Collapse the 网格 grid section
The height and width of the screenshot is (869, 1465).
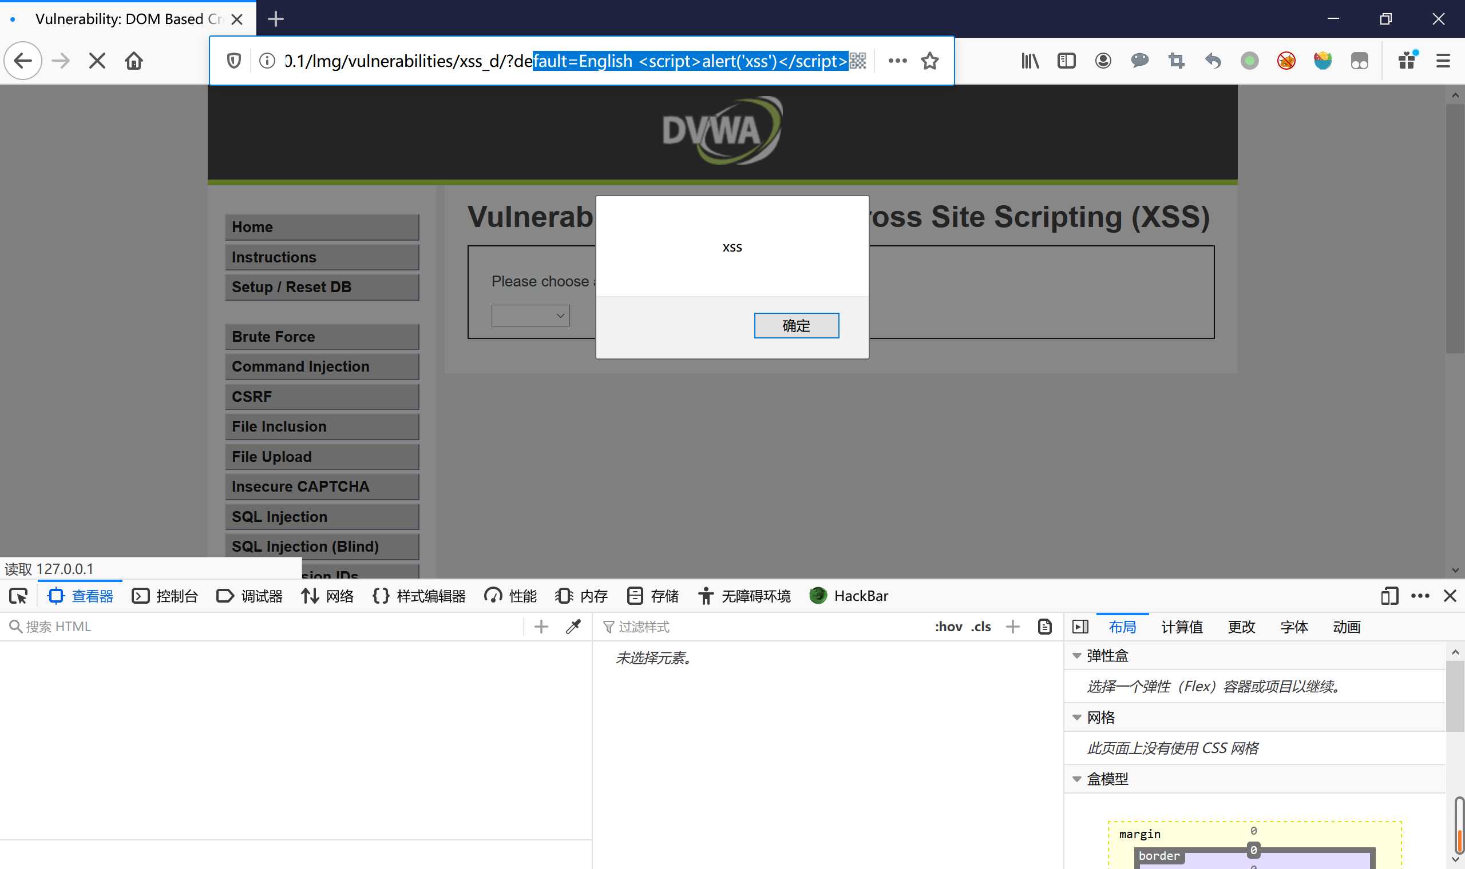coord(1076,717)
